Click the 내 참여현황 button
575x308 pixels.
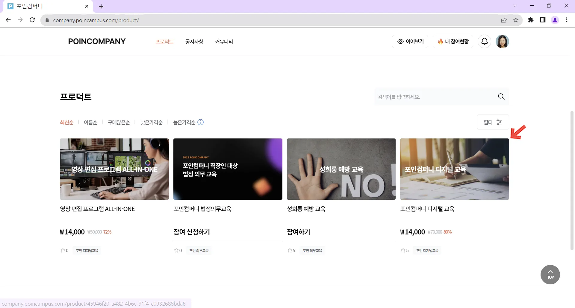click(453, 41)
